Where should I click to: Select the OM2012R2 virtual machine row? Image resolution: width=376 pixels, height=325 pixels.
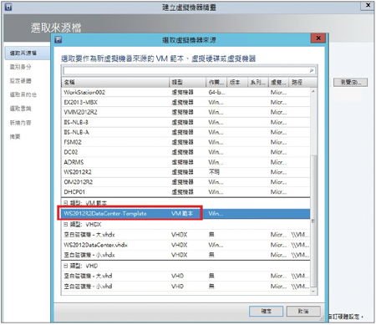coord(185,182)
